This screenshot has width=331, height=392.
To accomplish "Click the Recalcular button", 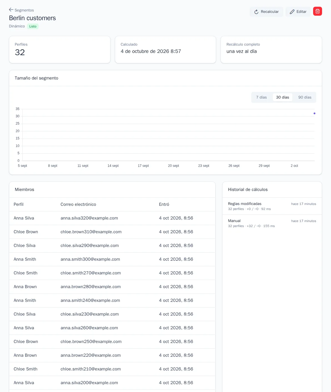I will pos(266,12).
